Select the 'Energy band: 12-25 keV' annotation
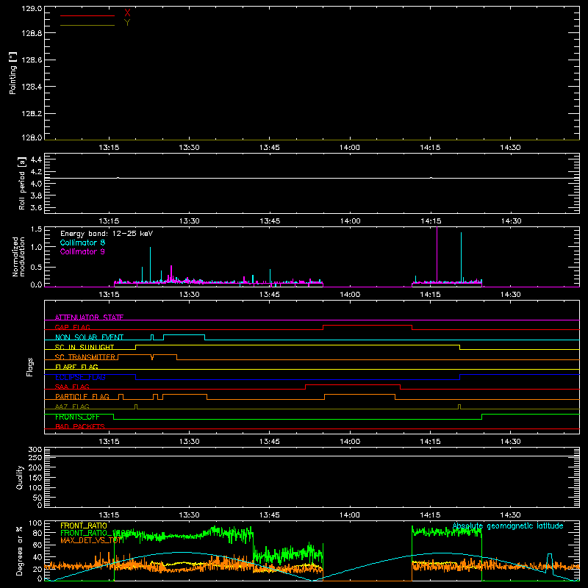The width and height of the screenshot is (588, 588). (107, 234)
